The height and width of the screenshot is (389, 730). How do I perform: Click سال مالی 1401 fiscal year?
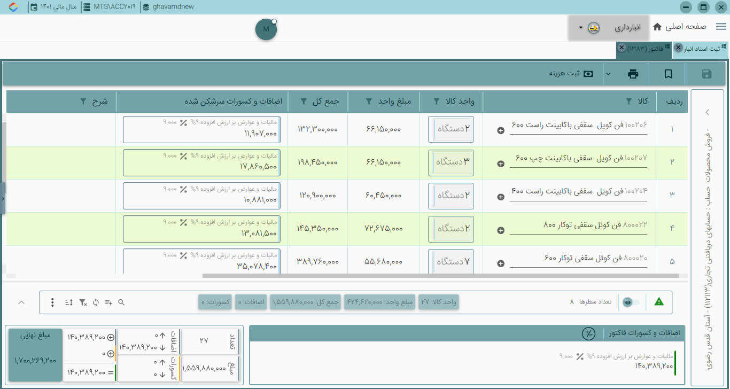click(53, 7)
